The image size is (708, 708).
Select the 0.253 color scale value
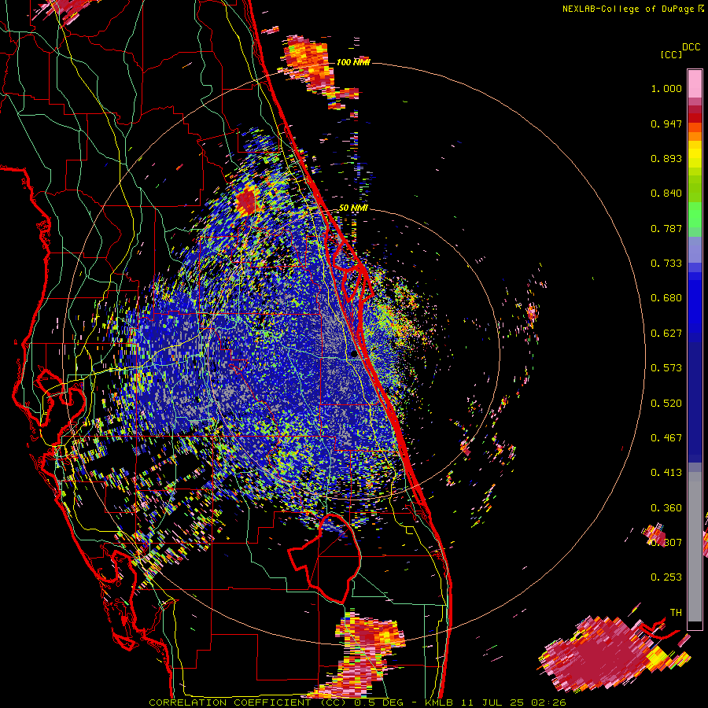666,577
